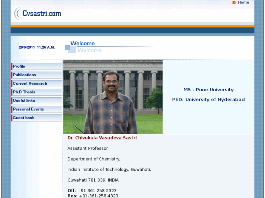Click the Guwahati 781 039, INDIA address
The height and width of the screenshot is (198, 265).
pos(93,180)
